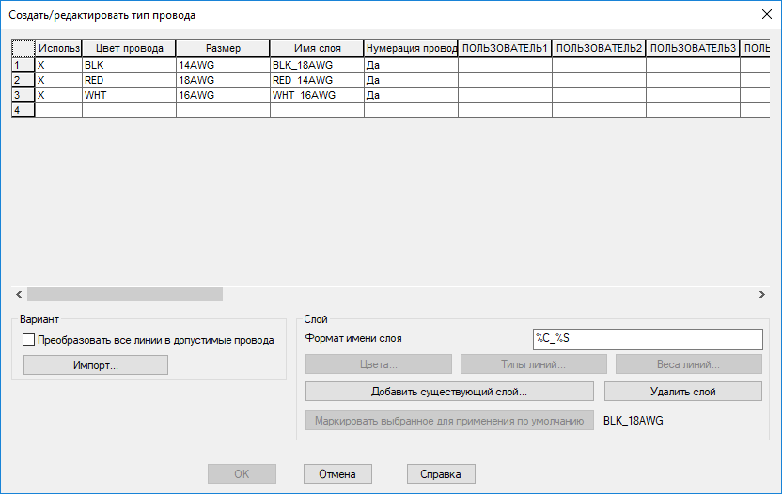782x494 pixels.
Task: Open Справка help button
Action: pos(441,474)
